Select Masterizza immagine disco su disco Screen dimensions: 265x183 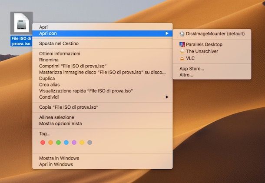point(103,72)
